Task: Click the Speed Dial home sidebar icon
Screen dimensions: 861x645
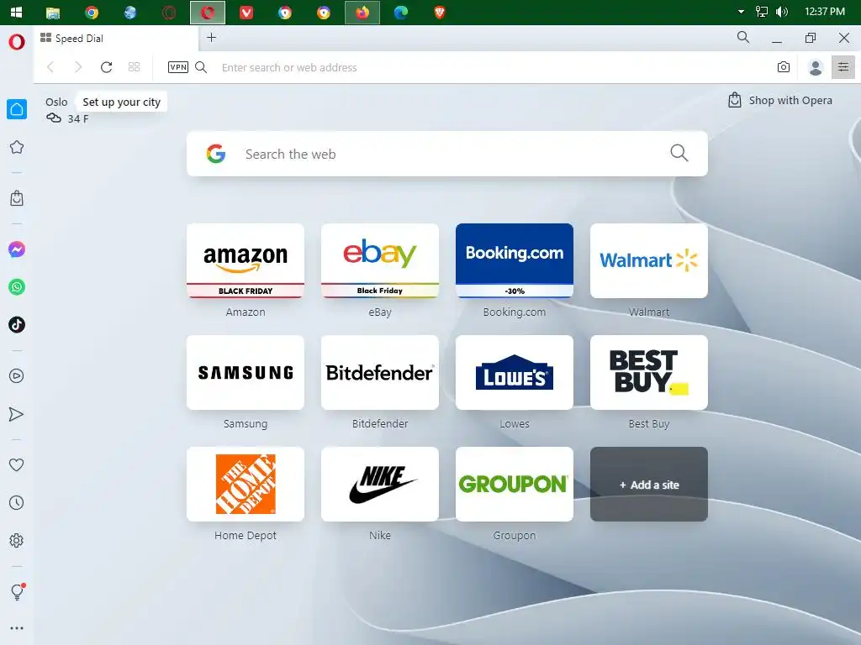Action: (17, 109)
